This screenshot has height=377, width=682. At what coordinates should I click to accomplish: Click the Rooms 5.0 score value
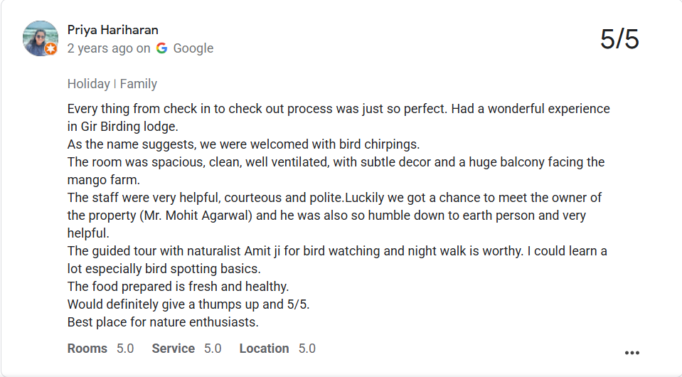coord(125,349)
